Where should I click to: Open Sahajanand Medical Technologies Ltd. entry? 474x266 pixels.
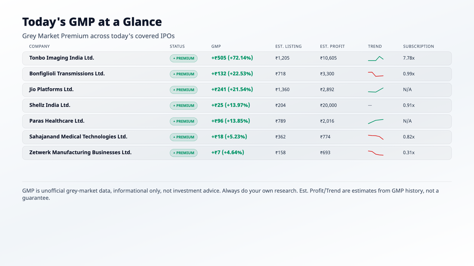pos(78,137)
